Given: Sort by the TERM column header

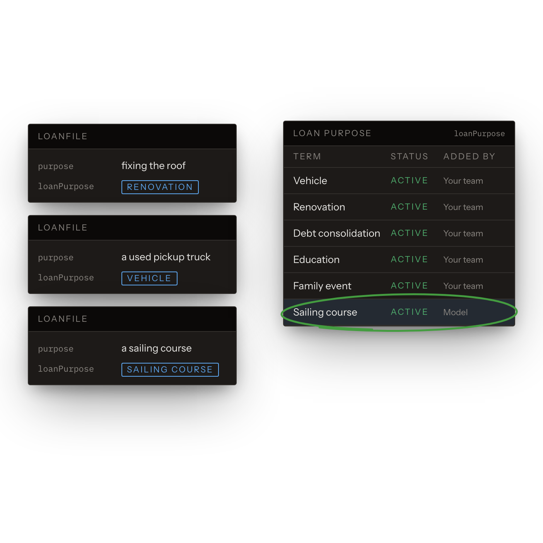Looking at the screenshot, I should [307, 157].
